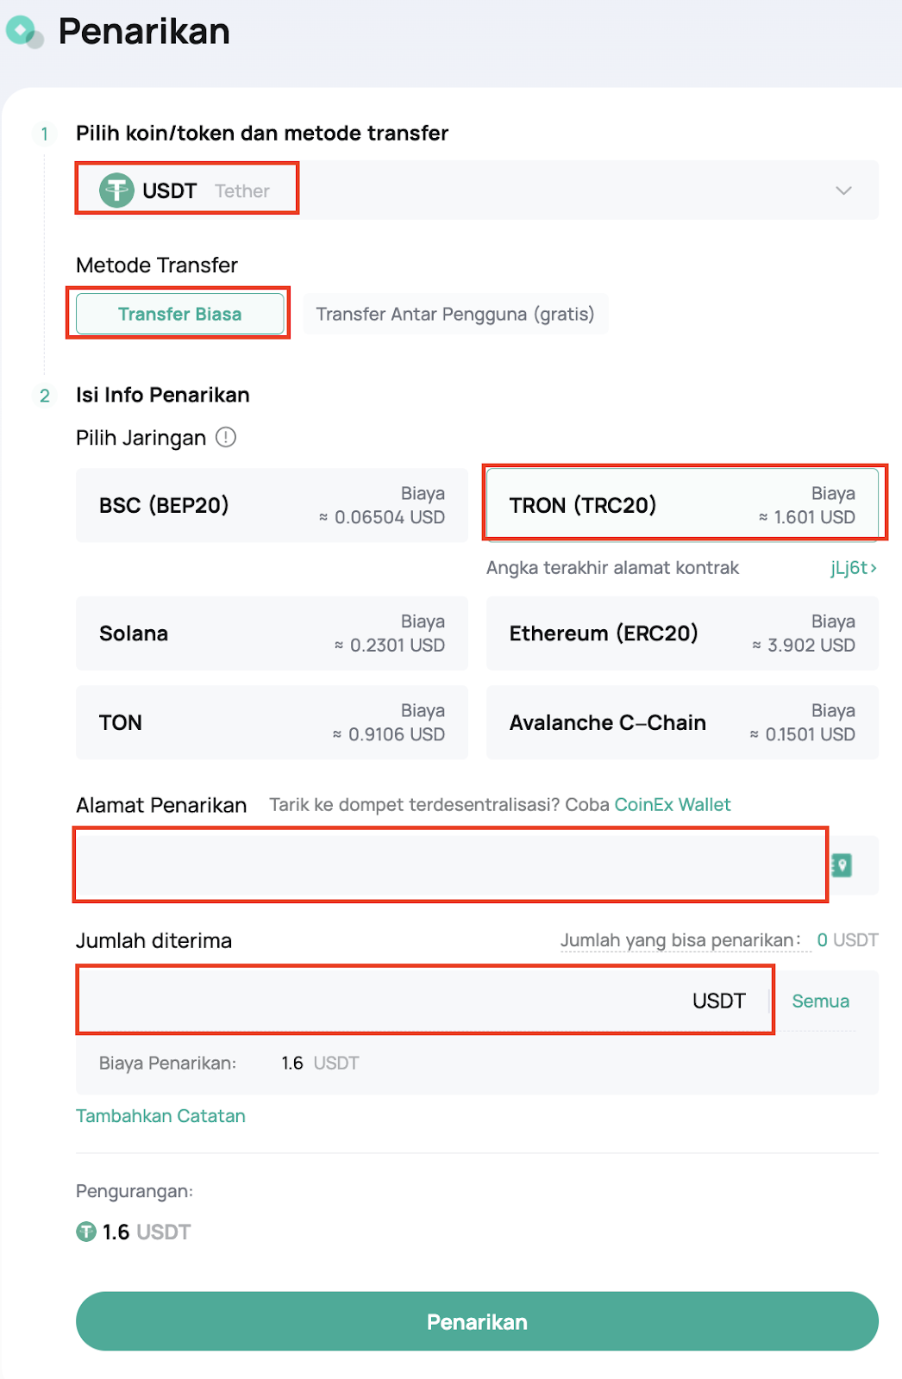
Task: Switch to Transfer Antar Pengguna (gratis)
Action: pyautogui.click(x=455, y=314)
